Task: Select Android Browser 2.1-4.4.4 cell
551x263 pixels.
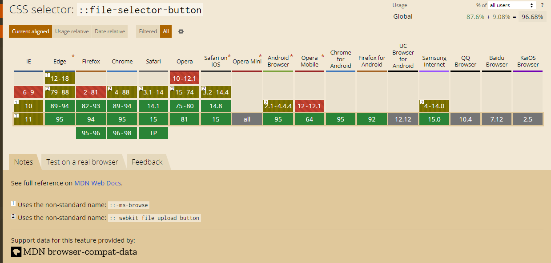Action: [x=278, y=106]
